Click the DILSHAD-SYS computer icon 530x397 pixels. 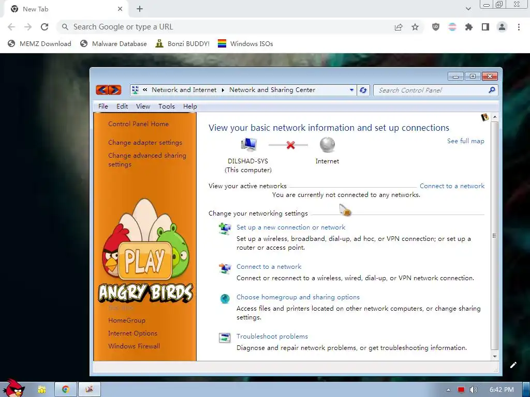[249, 145]
